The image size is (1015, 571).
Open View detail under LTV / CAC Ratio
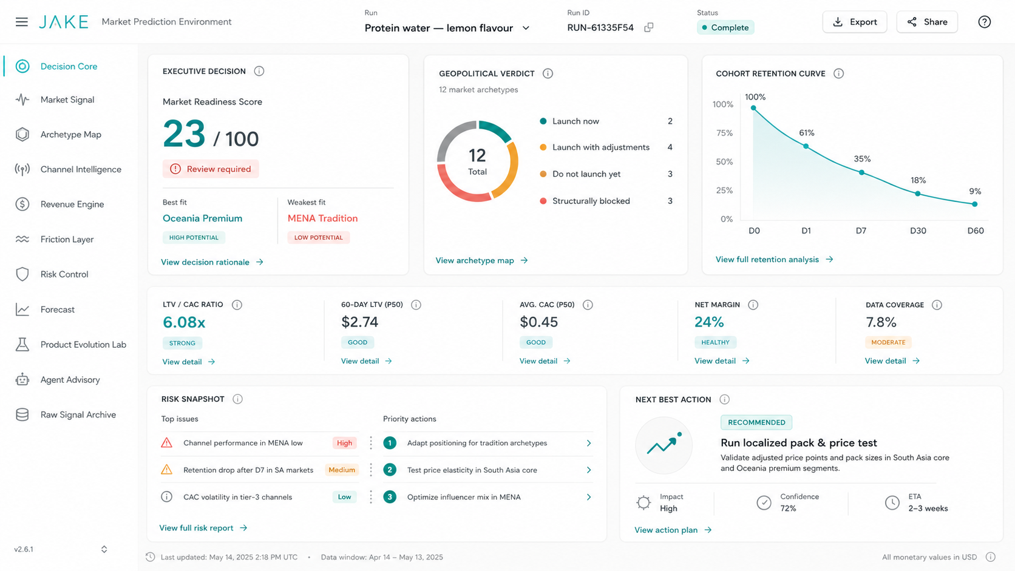189,362
